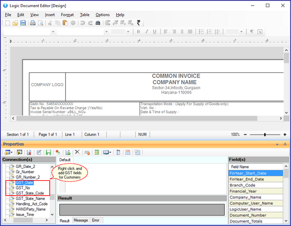Image resolution: width=291 pixels, height=226 pixels.
Task: Click the black X delete icon in Properties toolbar
Action: click(x=77, y=152)
